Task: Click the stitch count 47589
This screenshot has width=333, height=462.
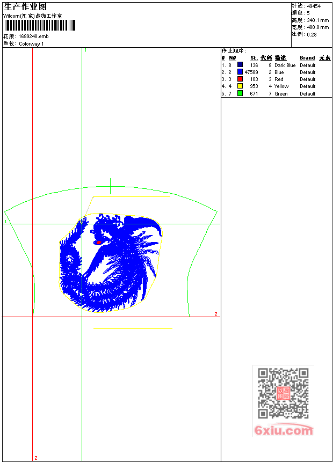Action: pyautogui.click(x=251, y=72)
